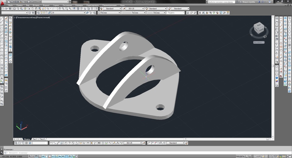Click the Make Object's Layer Current icon

[87, 13]
